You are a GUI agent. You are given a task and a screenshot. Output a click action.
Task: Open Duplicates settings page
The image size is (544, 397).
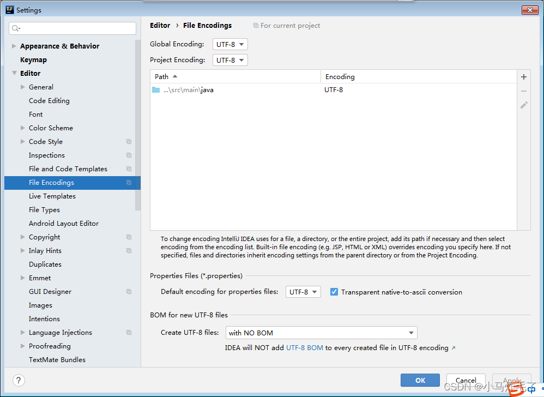pos(45,264)
